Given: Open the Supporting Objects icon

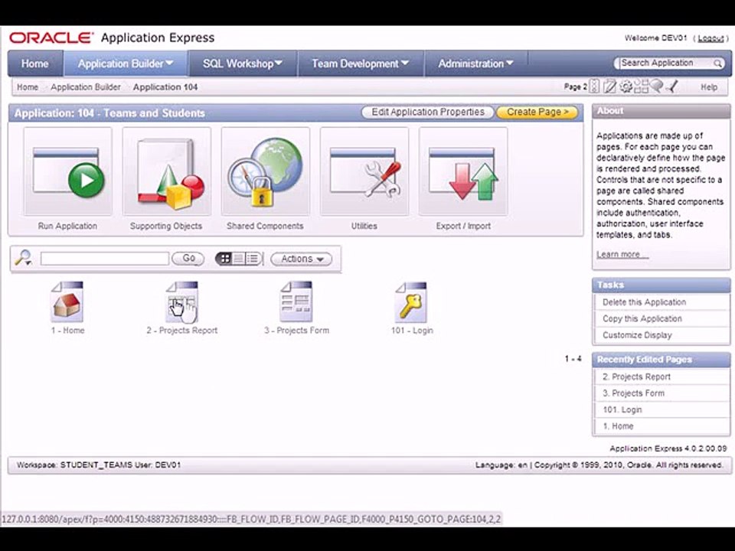Looking at the screenshot, I should click(x=167, y=171).
